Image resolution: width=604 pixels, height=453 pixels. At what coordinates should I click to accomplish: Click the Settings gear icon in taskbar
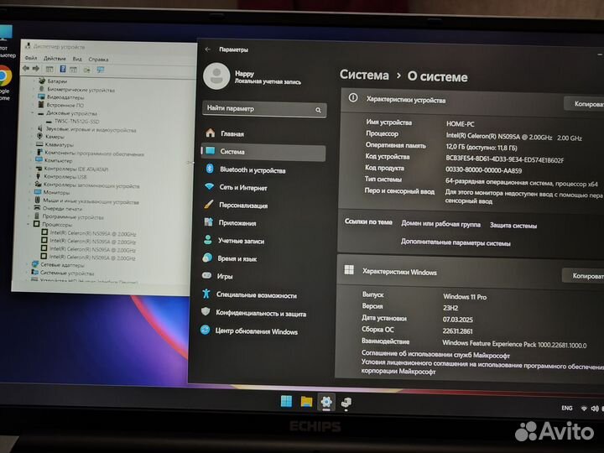[325, 402]
